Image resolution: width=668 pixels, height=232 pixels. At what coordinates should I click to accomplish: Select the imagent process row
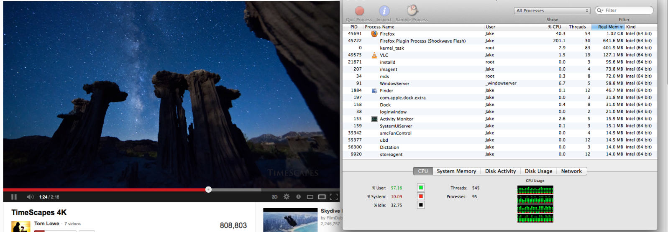point(499,69)
